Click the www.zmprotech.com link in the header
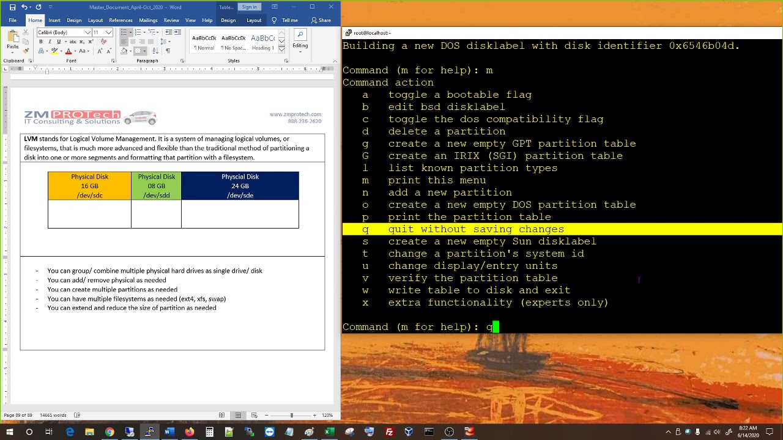The width and height of the screenshot is (783, 440). click(x=295, y=114)
